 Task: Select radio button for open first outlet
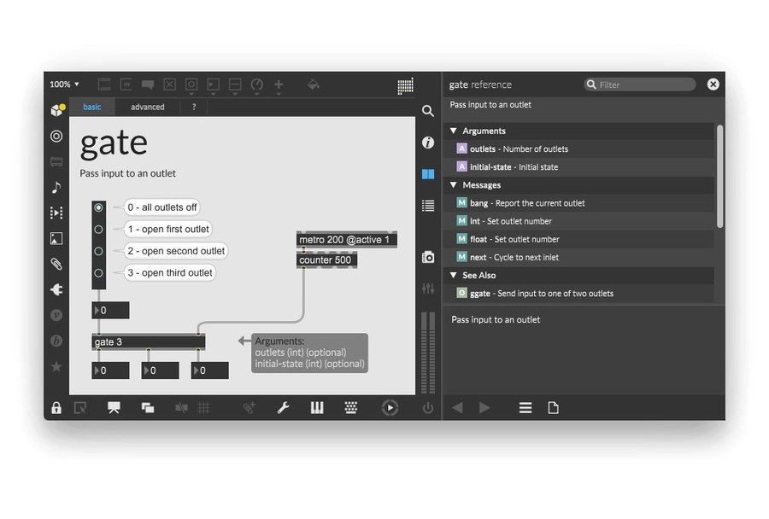(99, 230)
